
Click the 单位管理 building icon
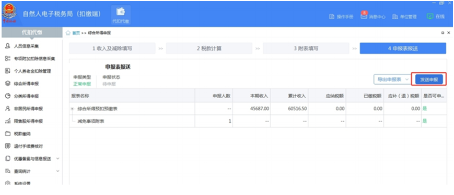point(395,17)
